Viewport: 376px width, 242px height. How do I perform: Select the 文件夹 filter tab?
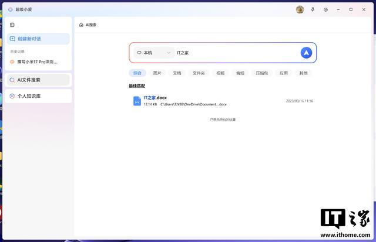click(199, 73)
